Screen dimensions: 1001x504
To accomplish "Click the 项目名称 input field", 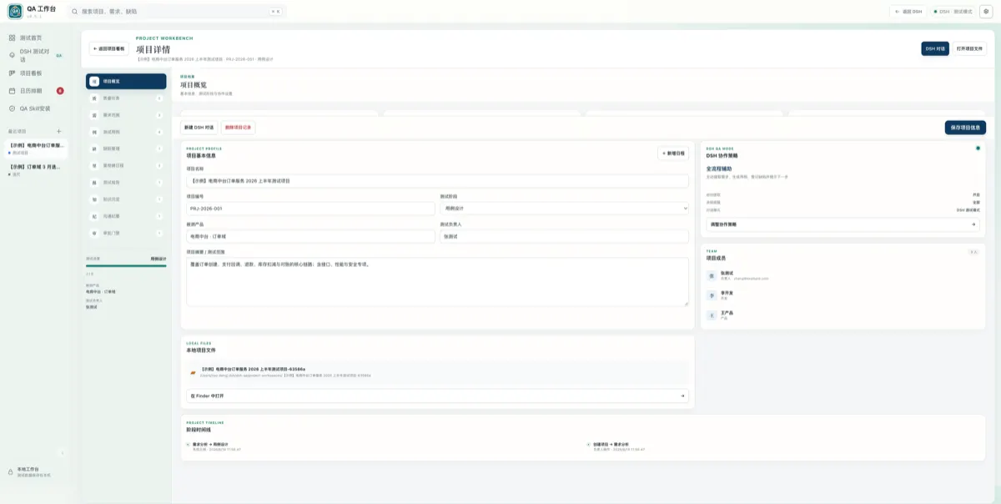I will click(437, 180).
